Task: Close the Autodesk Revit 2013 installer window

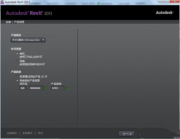Action: [x=174, y=1]
